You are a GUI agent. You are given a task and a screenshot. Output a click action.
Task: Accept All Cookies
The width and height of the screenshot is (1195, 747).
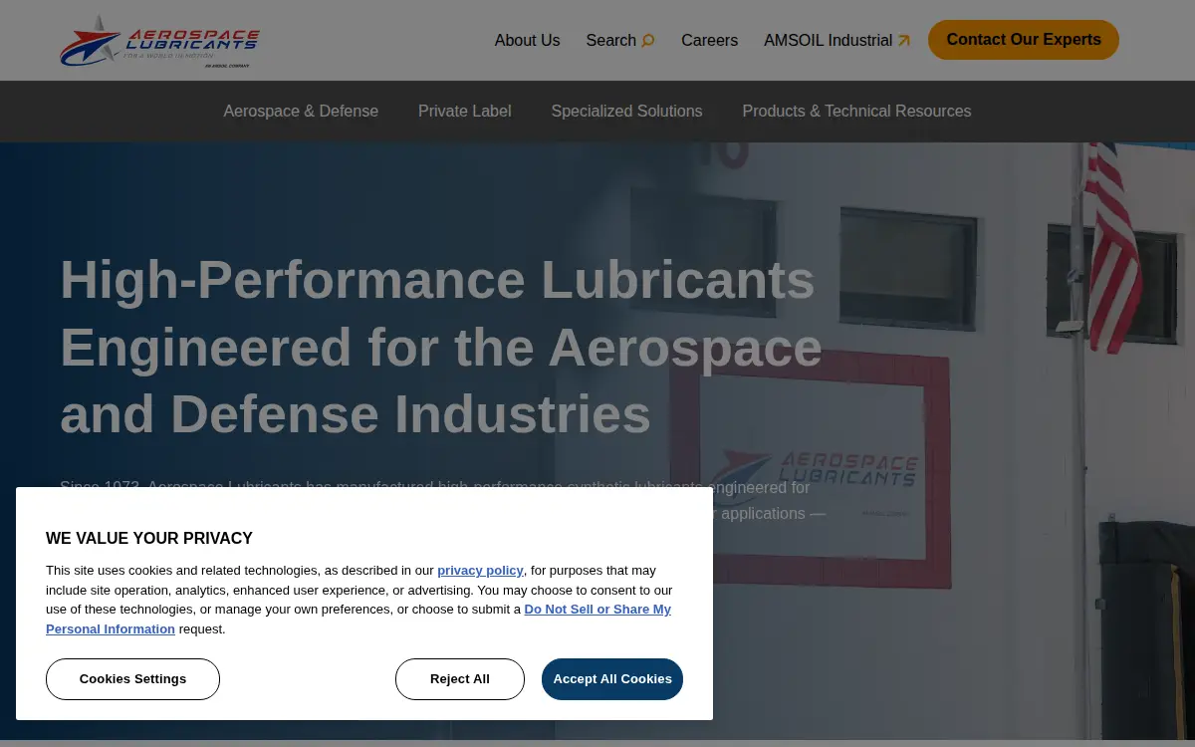pos(612,679)
